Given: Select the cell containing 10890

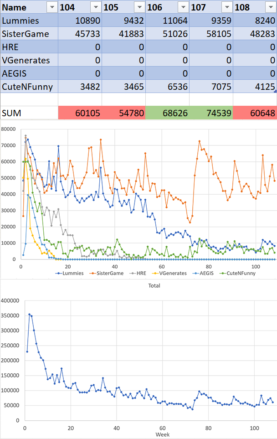Looking at the screenshot, I should (80, 21).
